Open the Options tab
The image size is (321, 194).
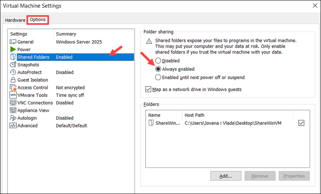pos(38,20)
